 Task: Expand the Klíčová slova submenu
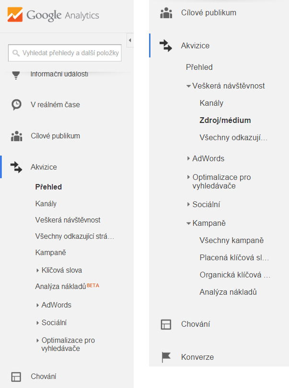point(38,270)
